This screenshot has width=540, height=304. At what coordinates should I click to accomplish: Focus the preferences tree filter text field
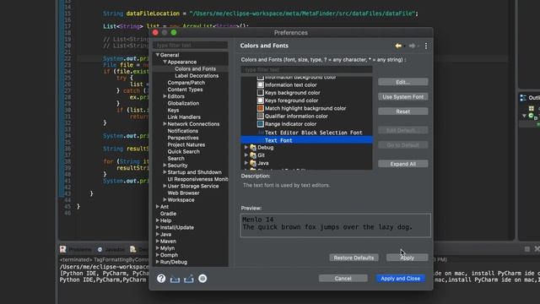click(190, 45)
